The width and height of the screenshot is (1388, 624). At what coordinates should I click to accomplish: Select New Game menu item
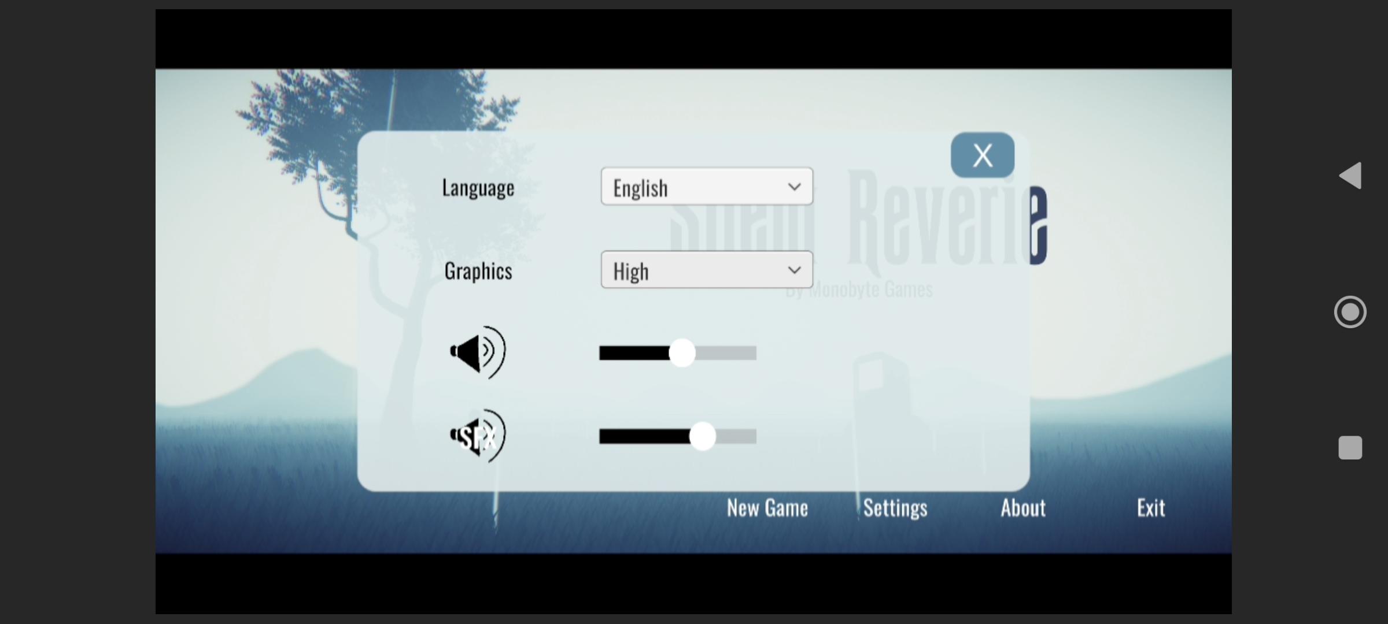[767, 508]
